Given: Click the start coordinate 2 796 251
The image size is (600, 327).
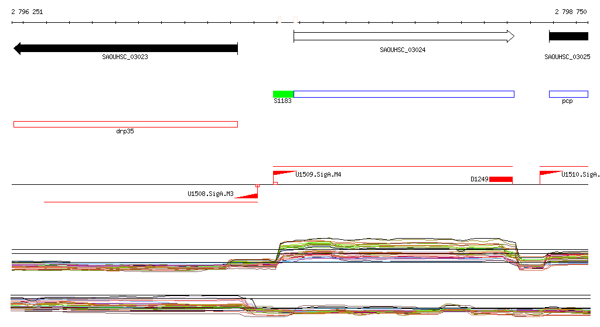Looking at the screenshot, I should pos(27,12).
